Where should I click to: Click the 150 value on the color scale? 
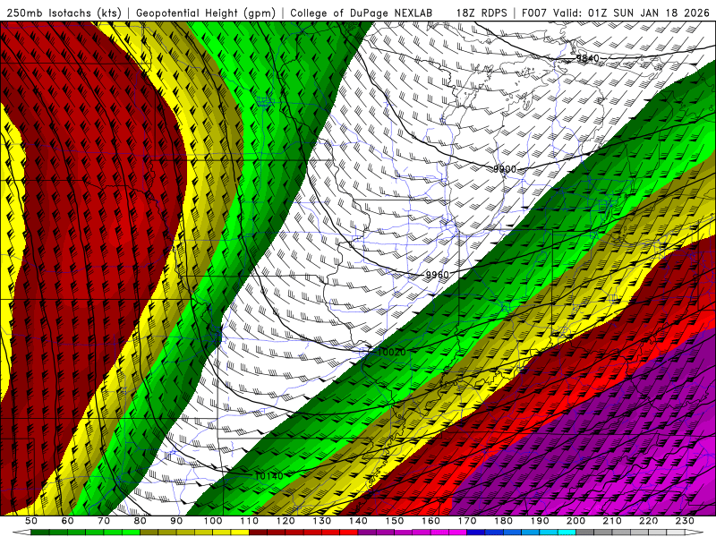point(395,521)
